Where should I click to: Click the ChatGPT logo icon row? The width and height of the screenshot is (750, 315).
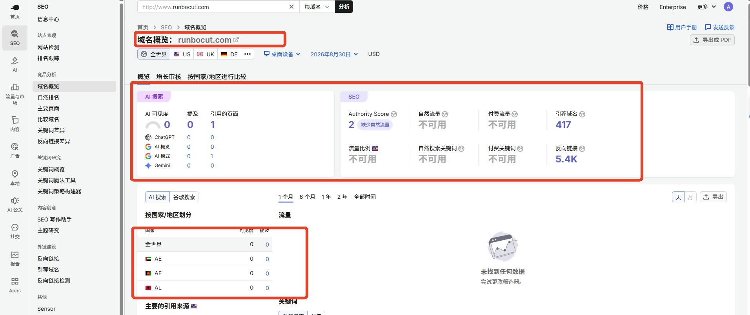tap(148, 137)
